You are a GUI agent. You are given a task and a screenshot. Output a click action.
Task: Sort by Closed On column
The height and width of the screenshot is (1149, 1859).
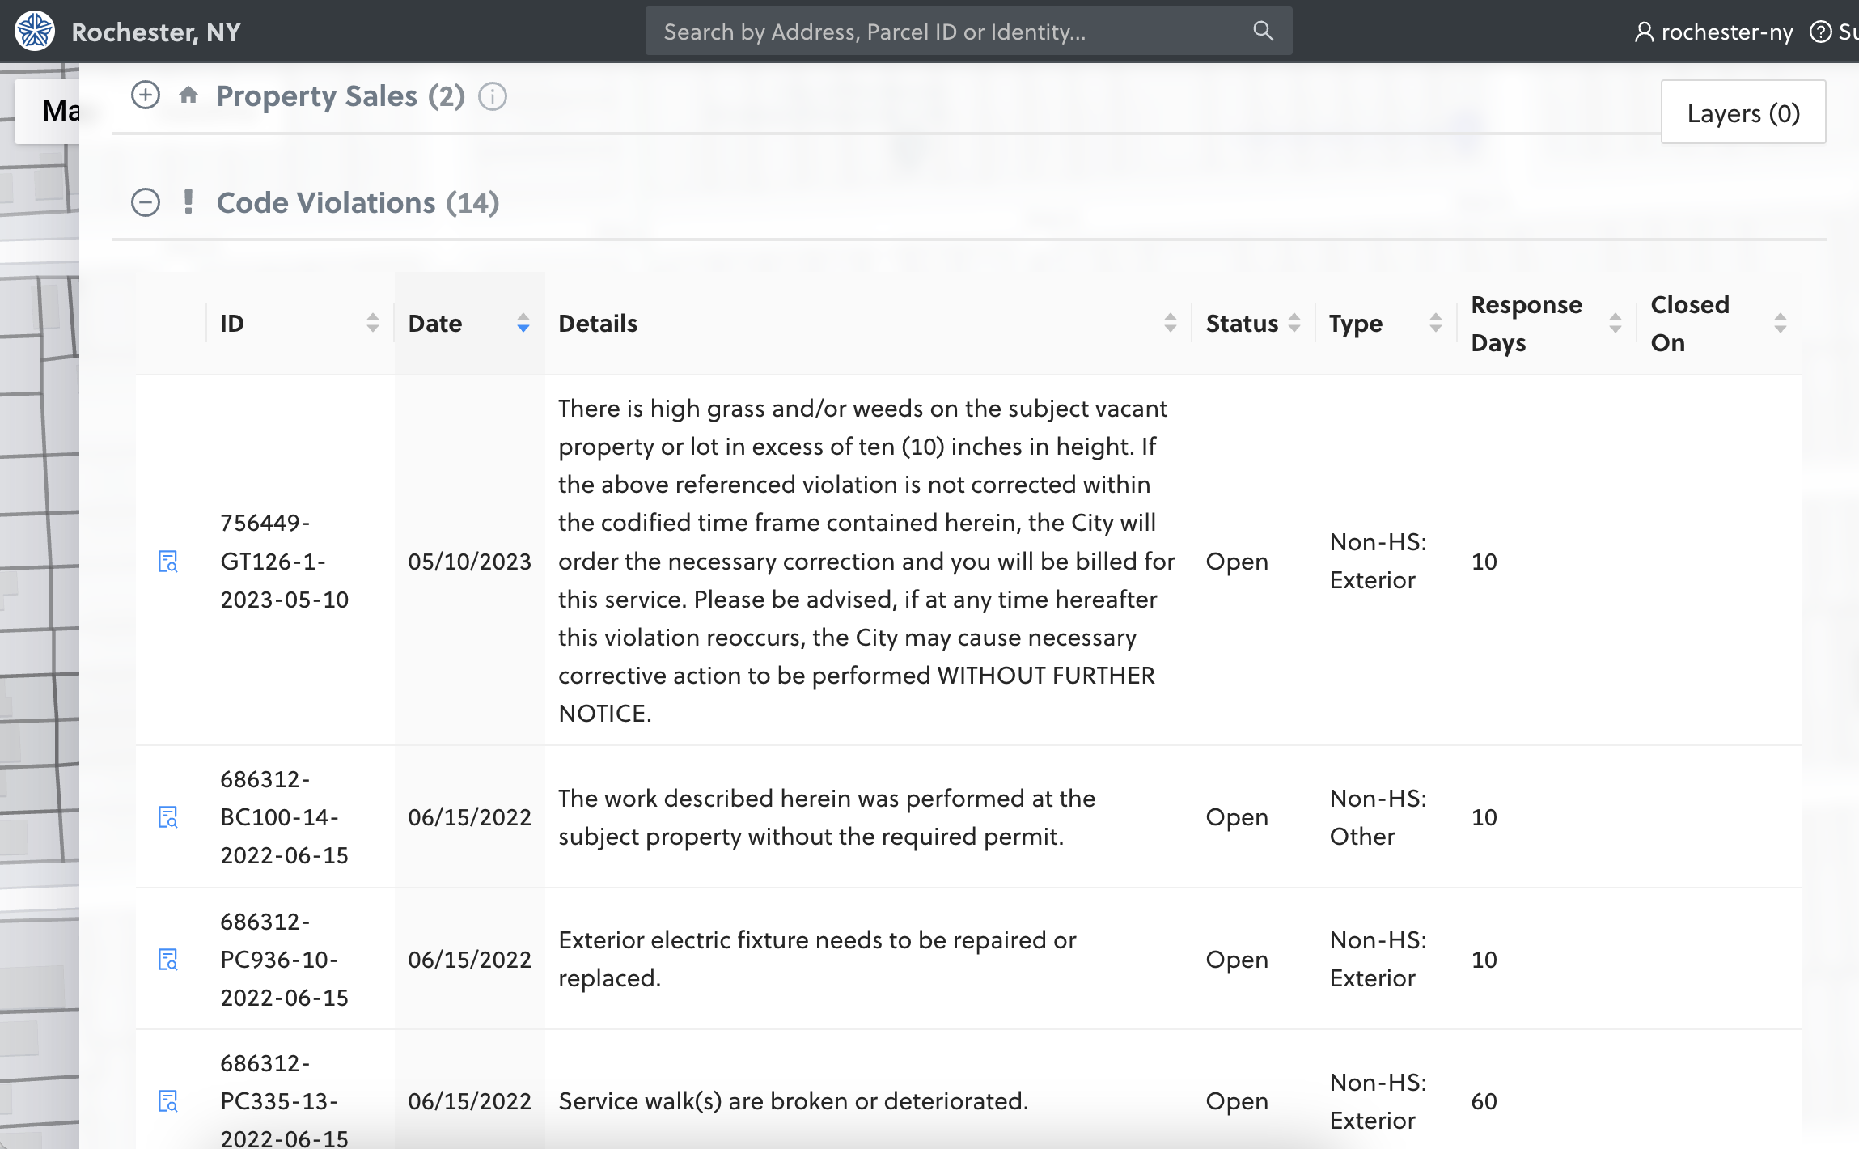[1780, 323]
